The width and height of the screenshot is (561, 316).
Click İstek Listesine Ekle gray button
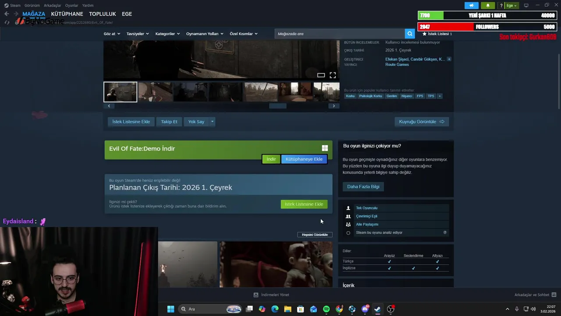pyautogui.click(x=131, y=122)
